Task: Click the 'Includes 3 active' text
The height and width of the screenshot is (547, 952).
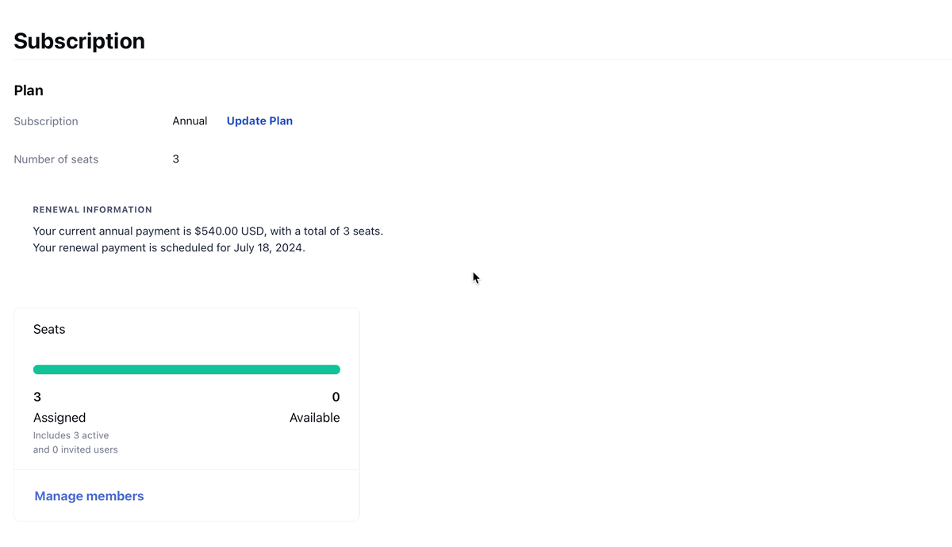Action: [x=71, y=435]
